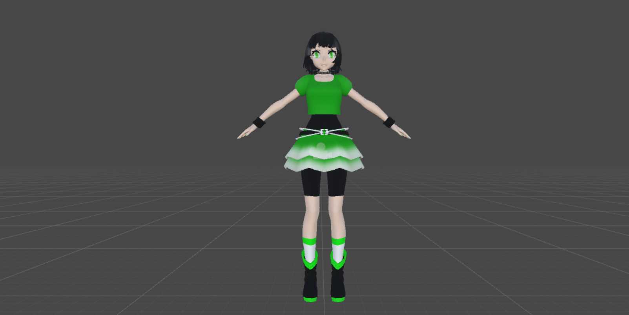Click the black boot on the left foot

coord(310,282)
